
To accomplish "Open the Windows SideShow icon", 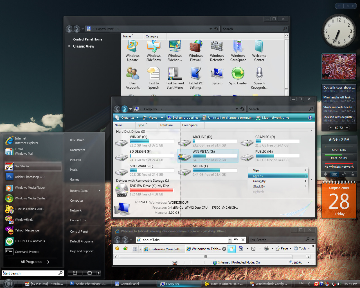I will click(x=154, y=51).
